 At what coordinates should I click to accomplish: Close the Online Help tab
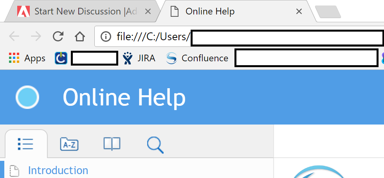pyautogui.click(x=299, y=11)
